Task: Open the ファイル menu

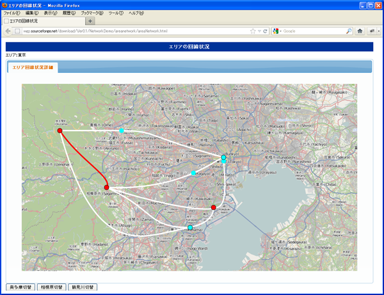Action: [12, 13]
